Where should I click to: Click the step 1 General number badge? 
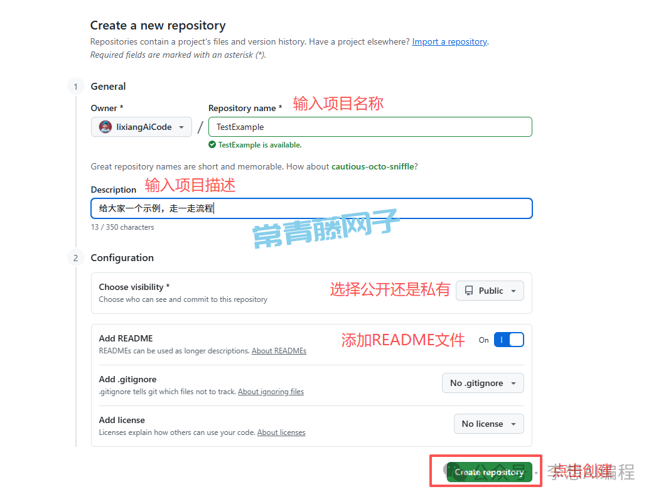pos(76,87)
